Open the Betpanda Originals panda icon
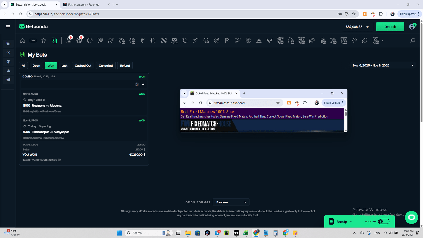 174,40
